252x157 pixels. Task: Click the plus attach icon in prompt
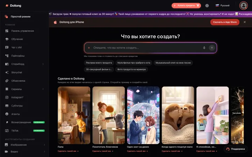[x=89, y=48]
